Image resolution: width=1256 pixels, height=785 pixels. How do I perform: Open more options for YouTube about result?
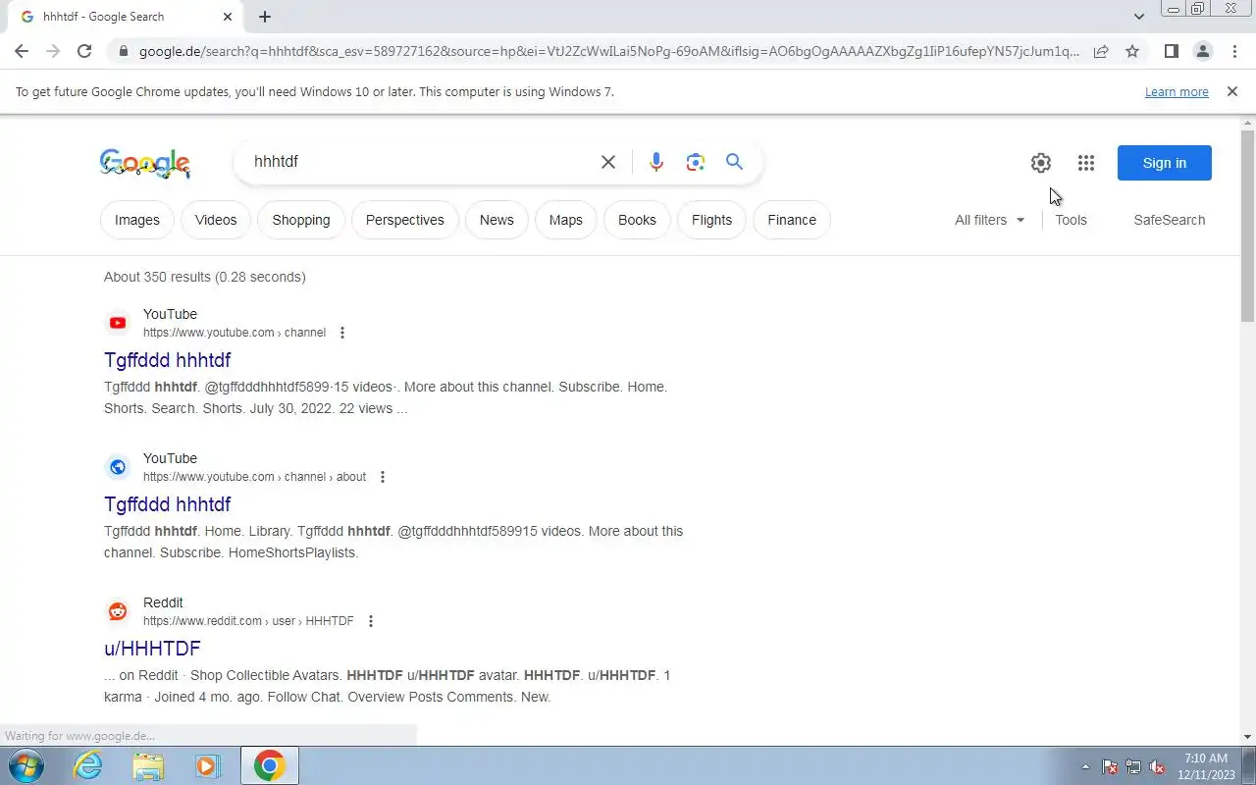[383, 477]
